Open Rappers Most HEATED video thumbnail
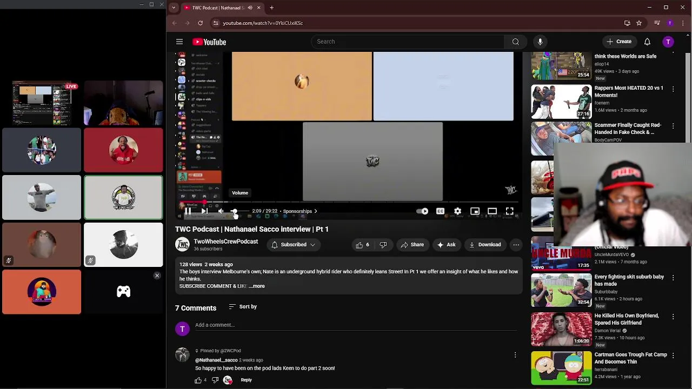692x389 pixels. pos(561,102)
